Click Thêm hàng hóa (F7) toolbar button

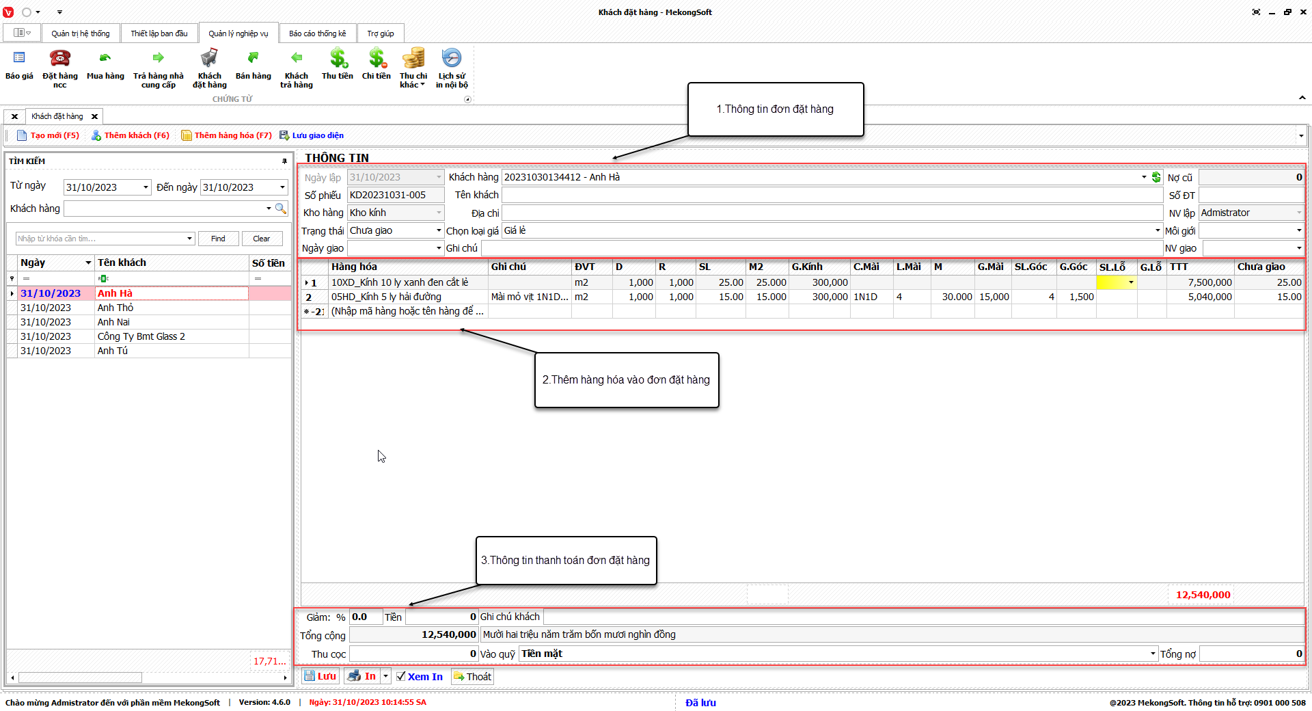click(x=227, y=135)
